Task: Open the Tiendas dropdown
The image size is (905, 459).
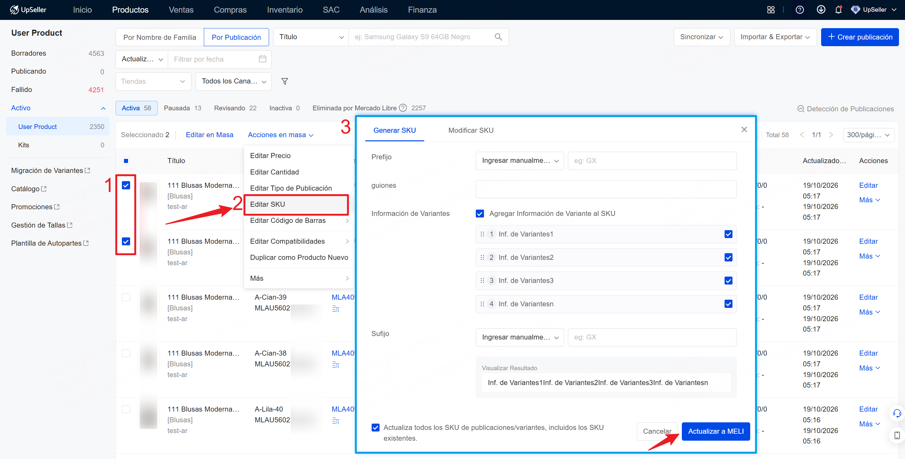Action: pyautogui.click(x=153, y=81)
